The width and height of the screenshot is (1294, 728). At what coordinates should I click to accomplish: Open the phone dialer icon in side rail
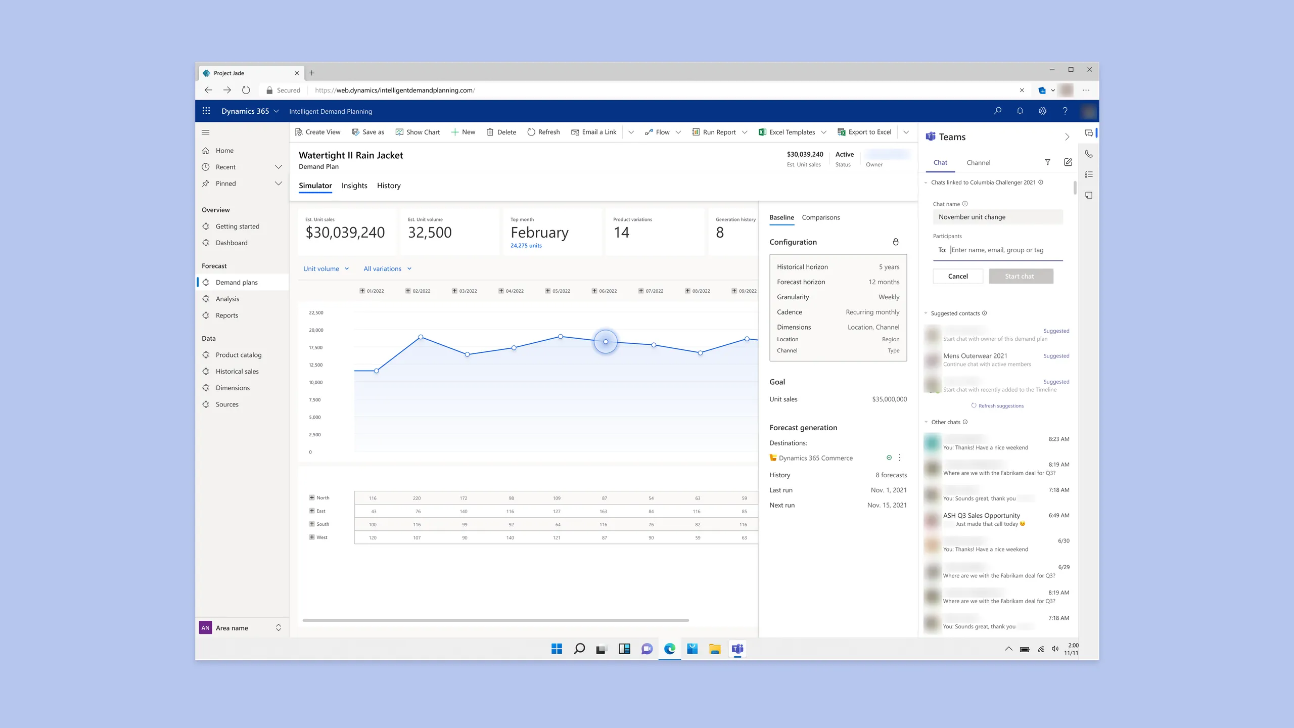pos(1089,154)
